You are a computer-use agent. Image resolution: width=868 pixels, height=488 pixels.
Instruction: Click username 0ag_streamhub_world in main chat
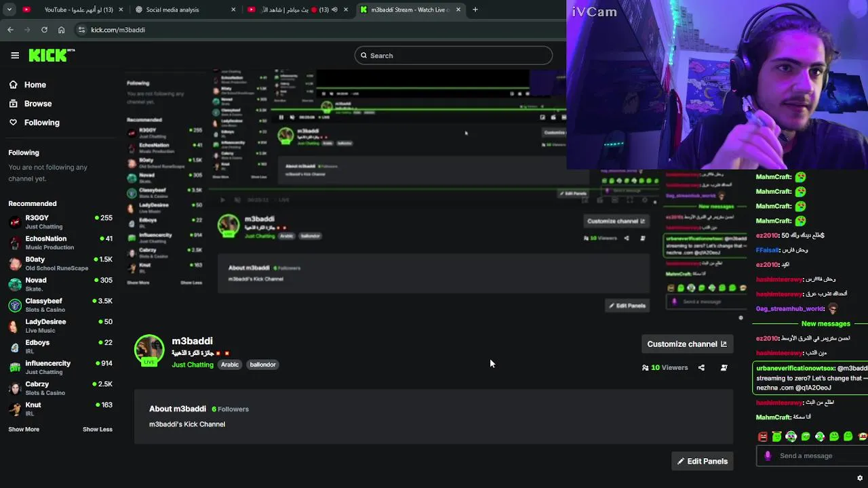pyautogui.click(x=790, y=309)
